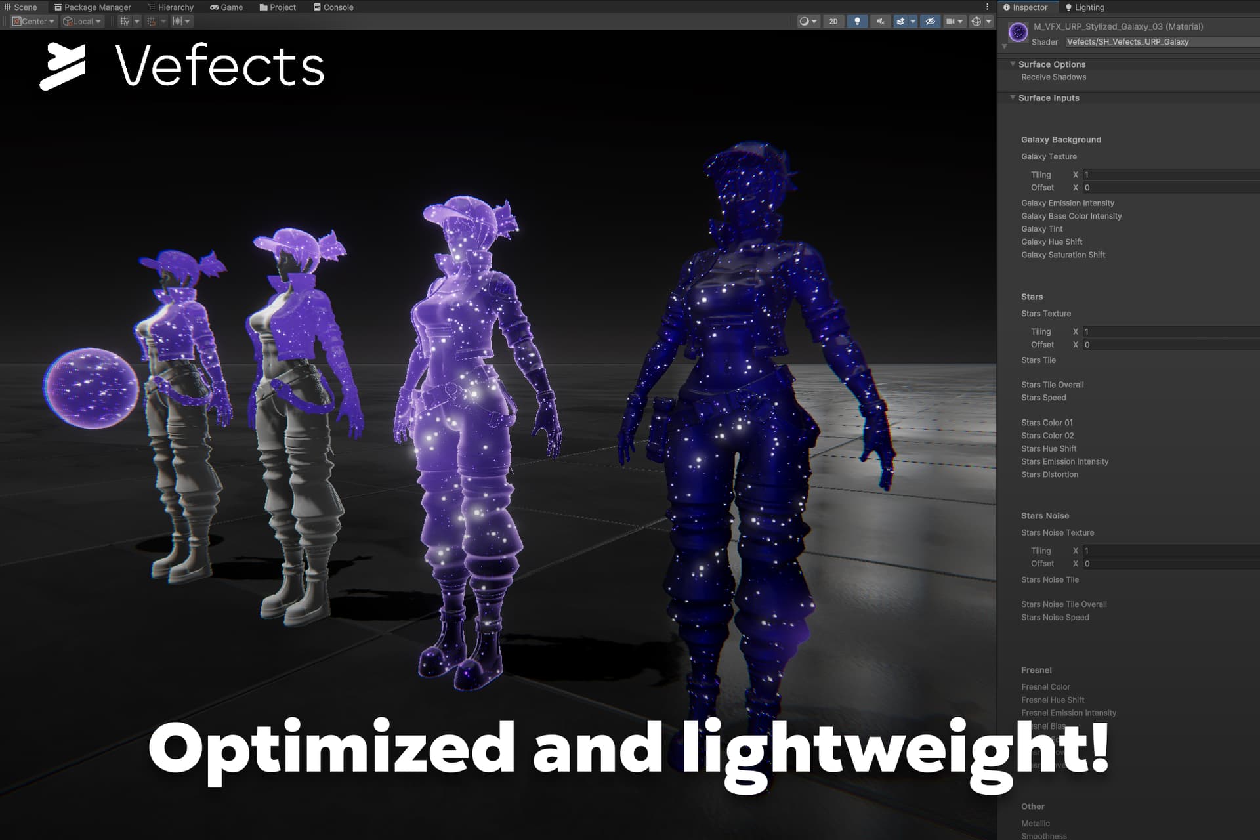Open the Console tab
This screenshot has width=1260, height=840.
coord(333,7)
